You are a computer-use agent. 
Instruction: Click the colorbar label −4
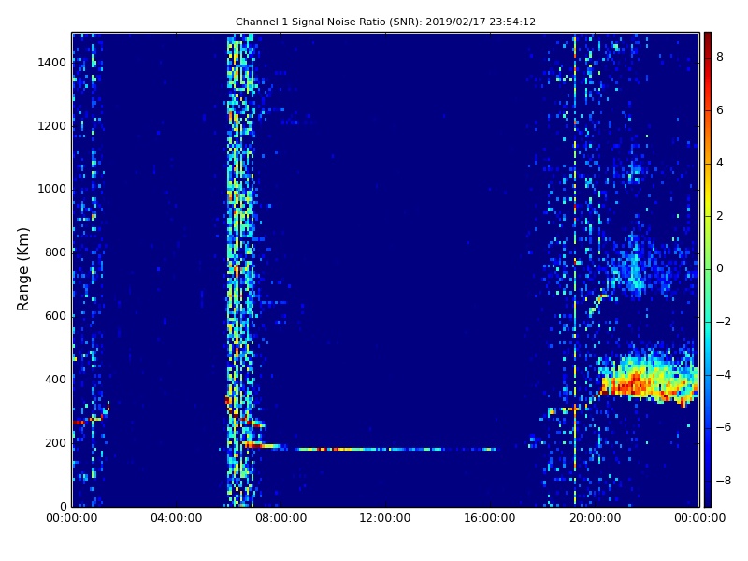pos(724,375)
